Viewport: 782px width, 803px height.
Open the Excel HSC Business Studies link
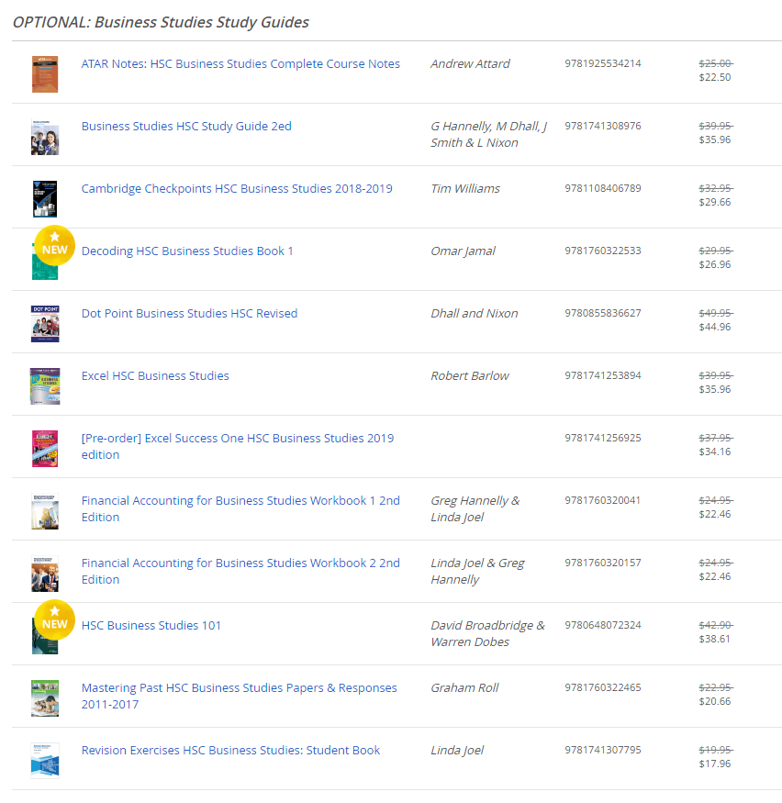pos(155,376)
